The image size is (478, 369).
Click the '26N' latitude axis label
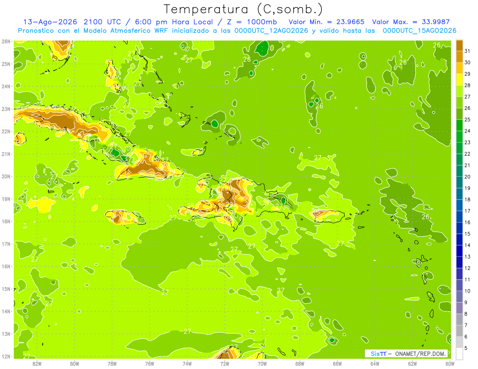coord(6,41)
